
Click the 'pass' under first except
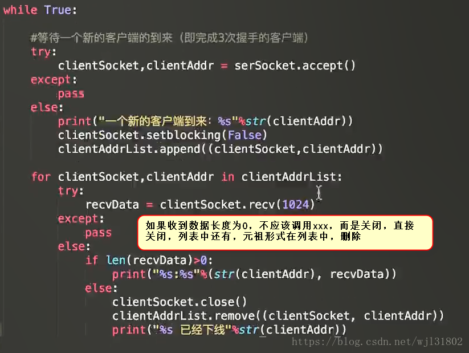(x=71, y=94)
